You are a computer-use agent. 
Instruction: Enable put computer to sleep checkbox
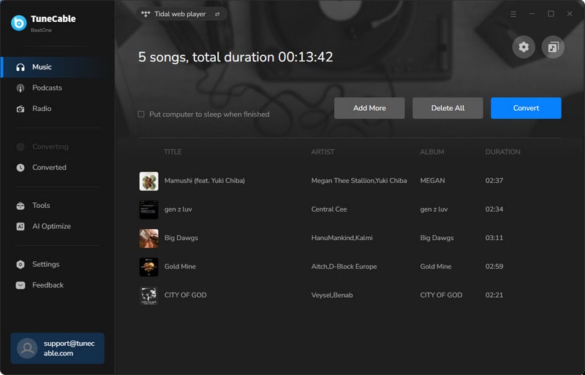point(141,115)
